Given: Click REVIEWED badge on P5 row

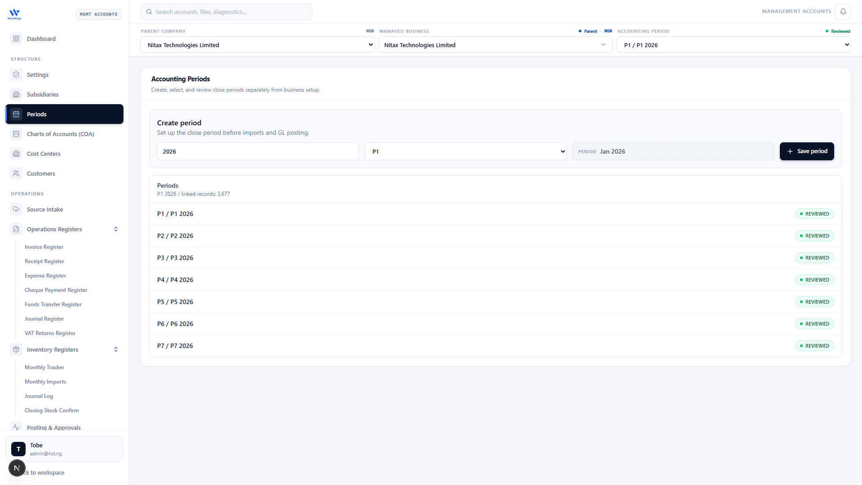Looking at the screenshot, I should click(814, 302).
